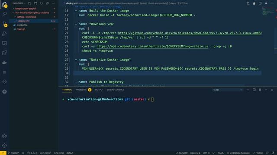
Task: Open the Search view in activity bar
Action: pos(4,14)
